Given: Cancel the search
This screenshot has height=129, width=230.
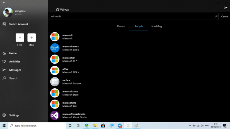Looking at the screenshot, I should [224, 17].
